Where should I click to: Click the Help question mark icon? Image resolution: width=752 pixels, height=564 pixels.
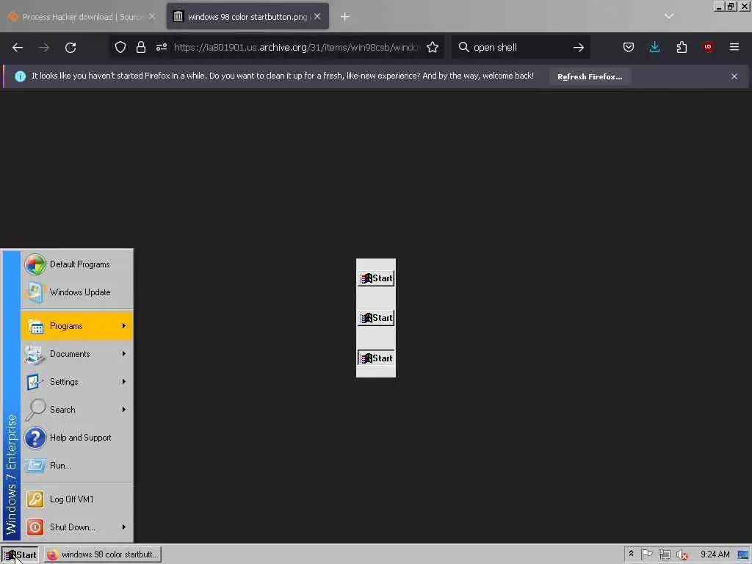(35, 438)
